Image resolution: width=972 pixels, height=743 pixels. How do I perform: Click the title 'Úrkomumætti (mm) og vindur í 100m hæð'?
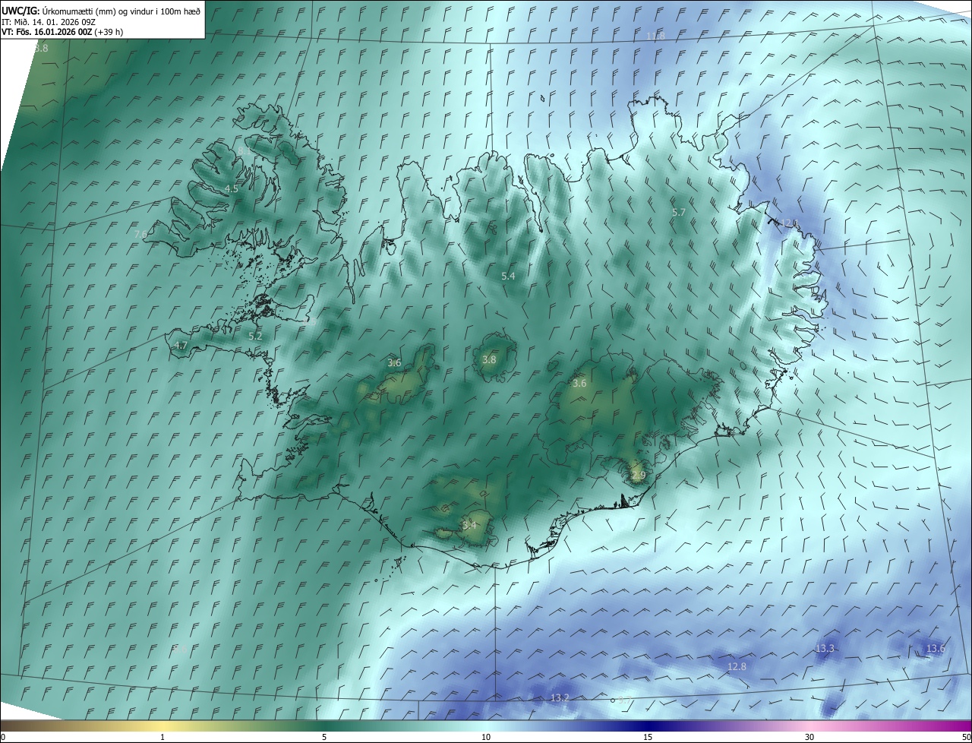(121, 10)
